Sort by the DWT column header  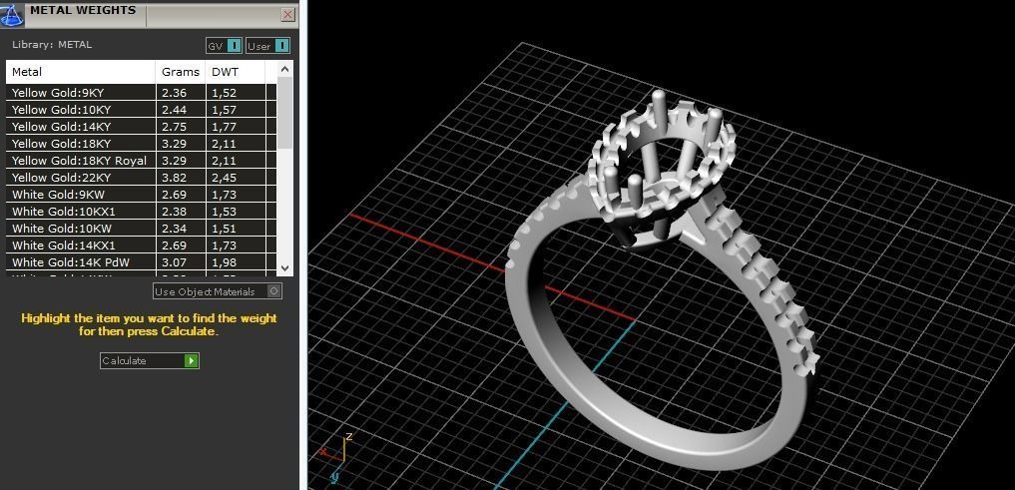(235, 72)
